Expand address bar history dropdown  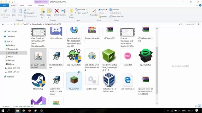(x=179, y=24)
